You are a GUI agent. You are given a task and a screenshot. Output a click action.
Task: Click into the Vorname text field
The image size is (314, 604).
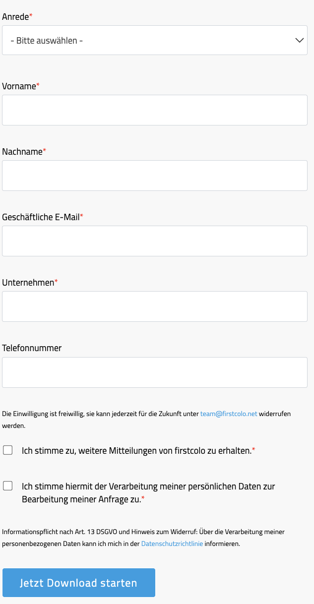pyautogui.click(x=155, y=110)
